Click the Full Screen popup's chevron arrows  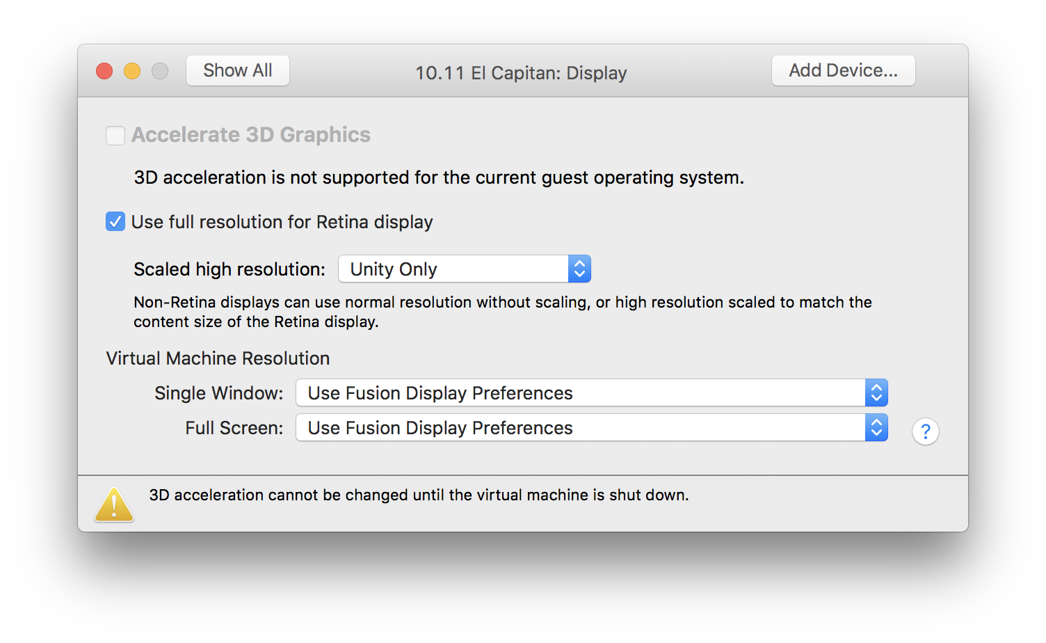876,427
